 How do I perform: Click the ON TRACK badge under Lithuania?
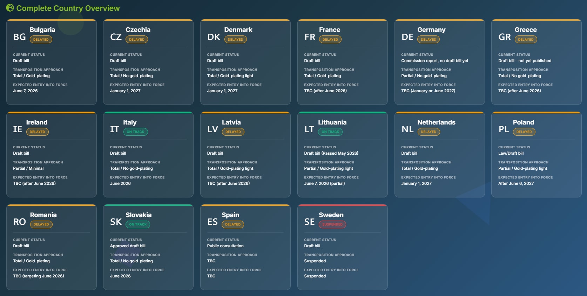point(330,132)
